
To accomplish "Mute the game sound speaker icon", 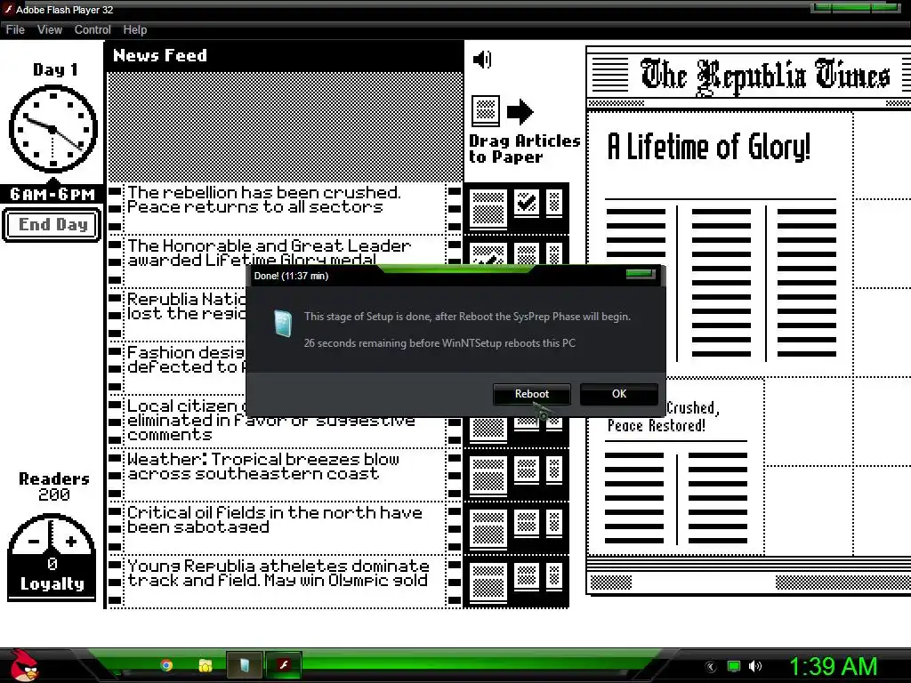I will pos(482,60).
